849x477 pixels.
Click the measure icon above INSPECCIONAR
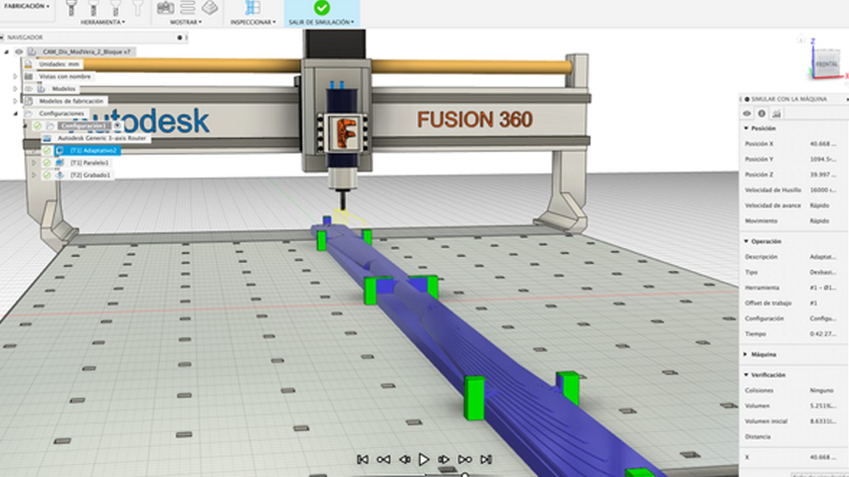253,8
